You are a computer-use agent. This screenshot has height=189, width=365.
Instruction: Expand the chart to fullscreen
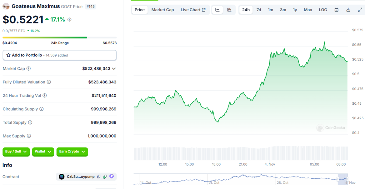coord(360,10)
